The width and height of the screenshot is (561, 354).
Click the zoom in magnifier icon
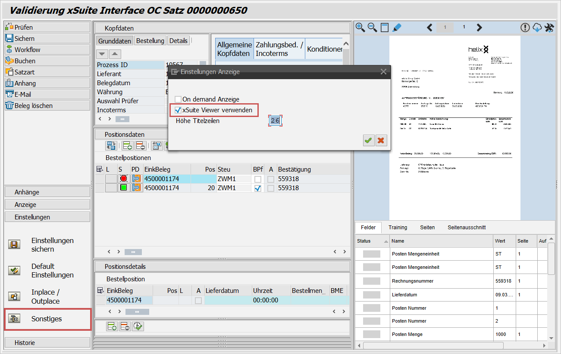[360, 28]
